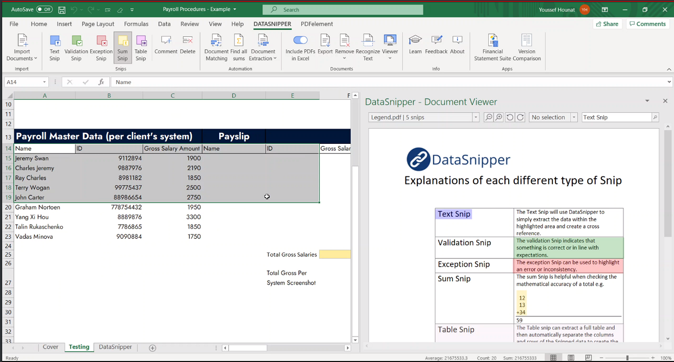
Task: Zoom in on the Document Viewer
Action: coord(499,117)
